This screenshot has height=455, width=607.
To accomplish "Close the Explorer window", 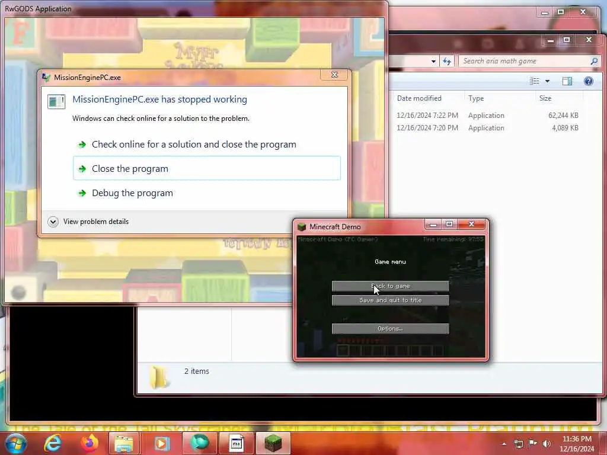I will coord(589,40).
